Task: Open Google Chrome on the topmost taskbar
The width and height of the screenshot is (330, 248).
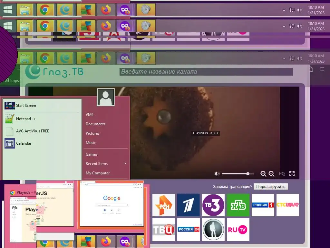Action: click(45, 10)
